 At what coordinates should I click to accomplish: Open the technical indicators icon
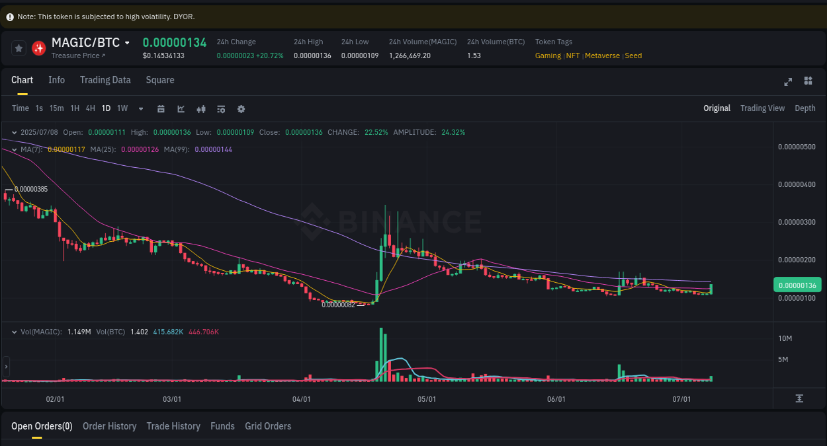tap(201, 108)
